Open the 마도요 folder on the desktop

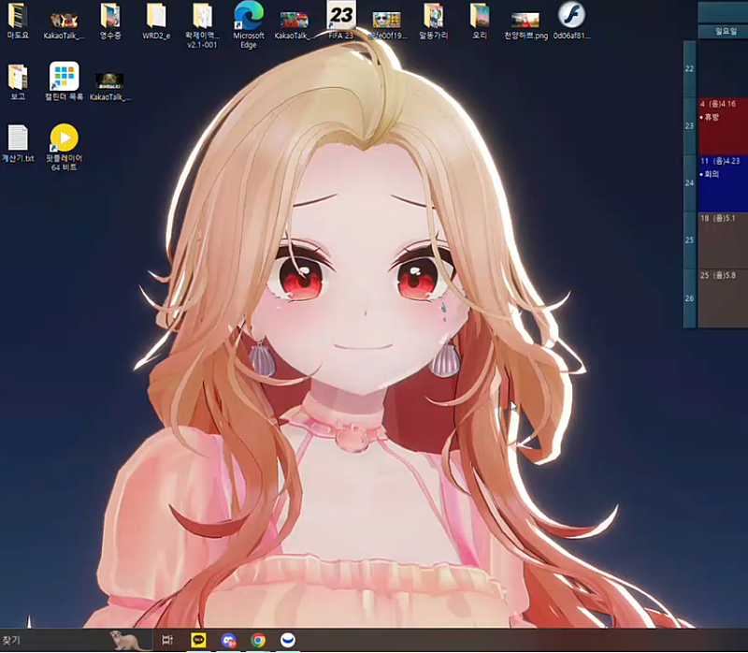18,16
